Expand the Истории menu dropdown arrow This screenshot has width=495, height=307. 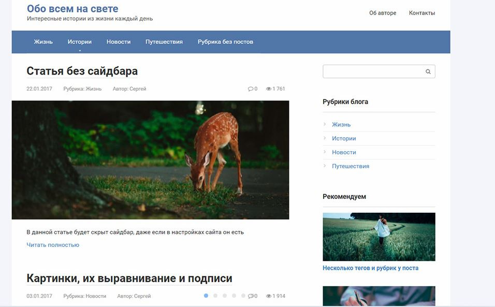pos(80,51)
